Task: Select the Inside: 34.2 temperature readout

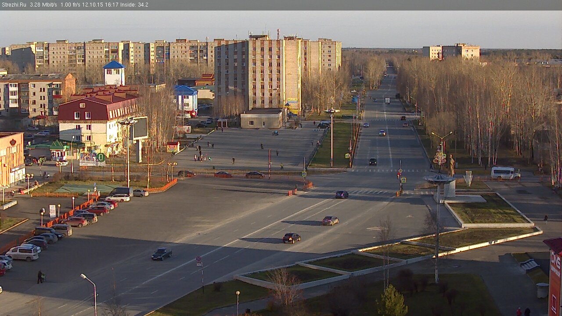Action: tap(134, 5)
